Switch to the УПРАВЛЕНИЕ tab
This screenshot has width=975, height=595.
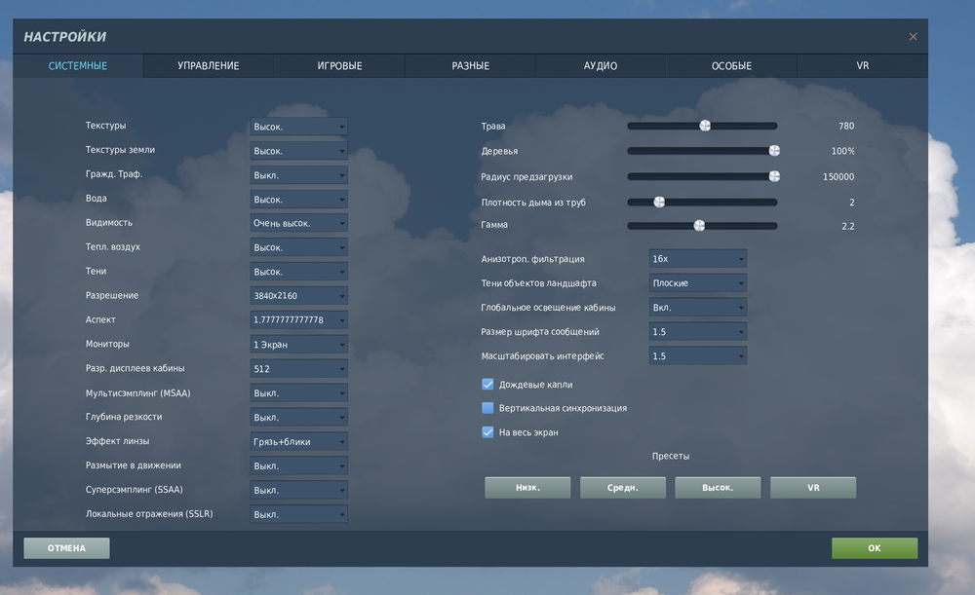pyautogui.click(x=208, y=65)
